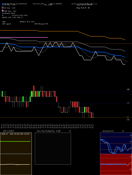Click the blue 20 Day EMA legend swatch
132x175 pixels.
[x=3, y=4]
